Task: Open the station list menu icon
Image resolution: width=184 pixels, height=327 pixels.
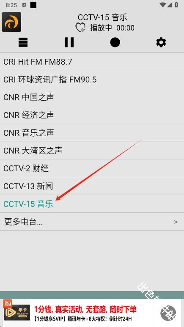Action: point(23,43)
